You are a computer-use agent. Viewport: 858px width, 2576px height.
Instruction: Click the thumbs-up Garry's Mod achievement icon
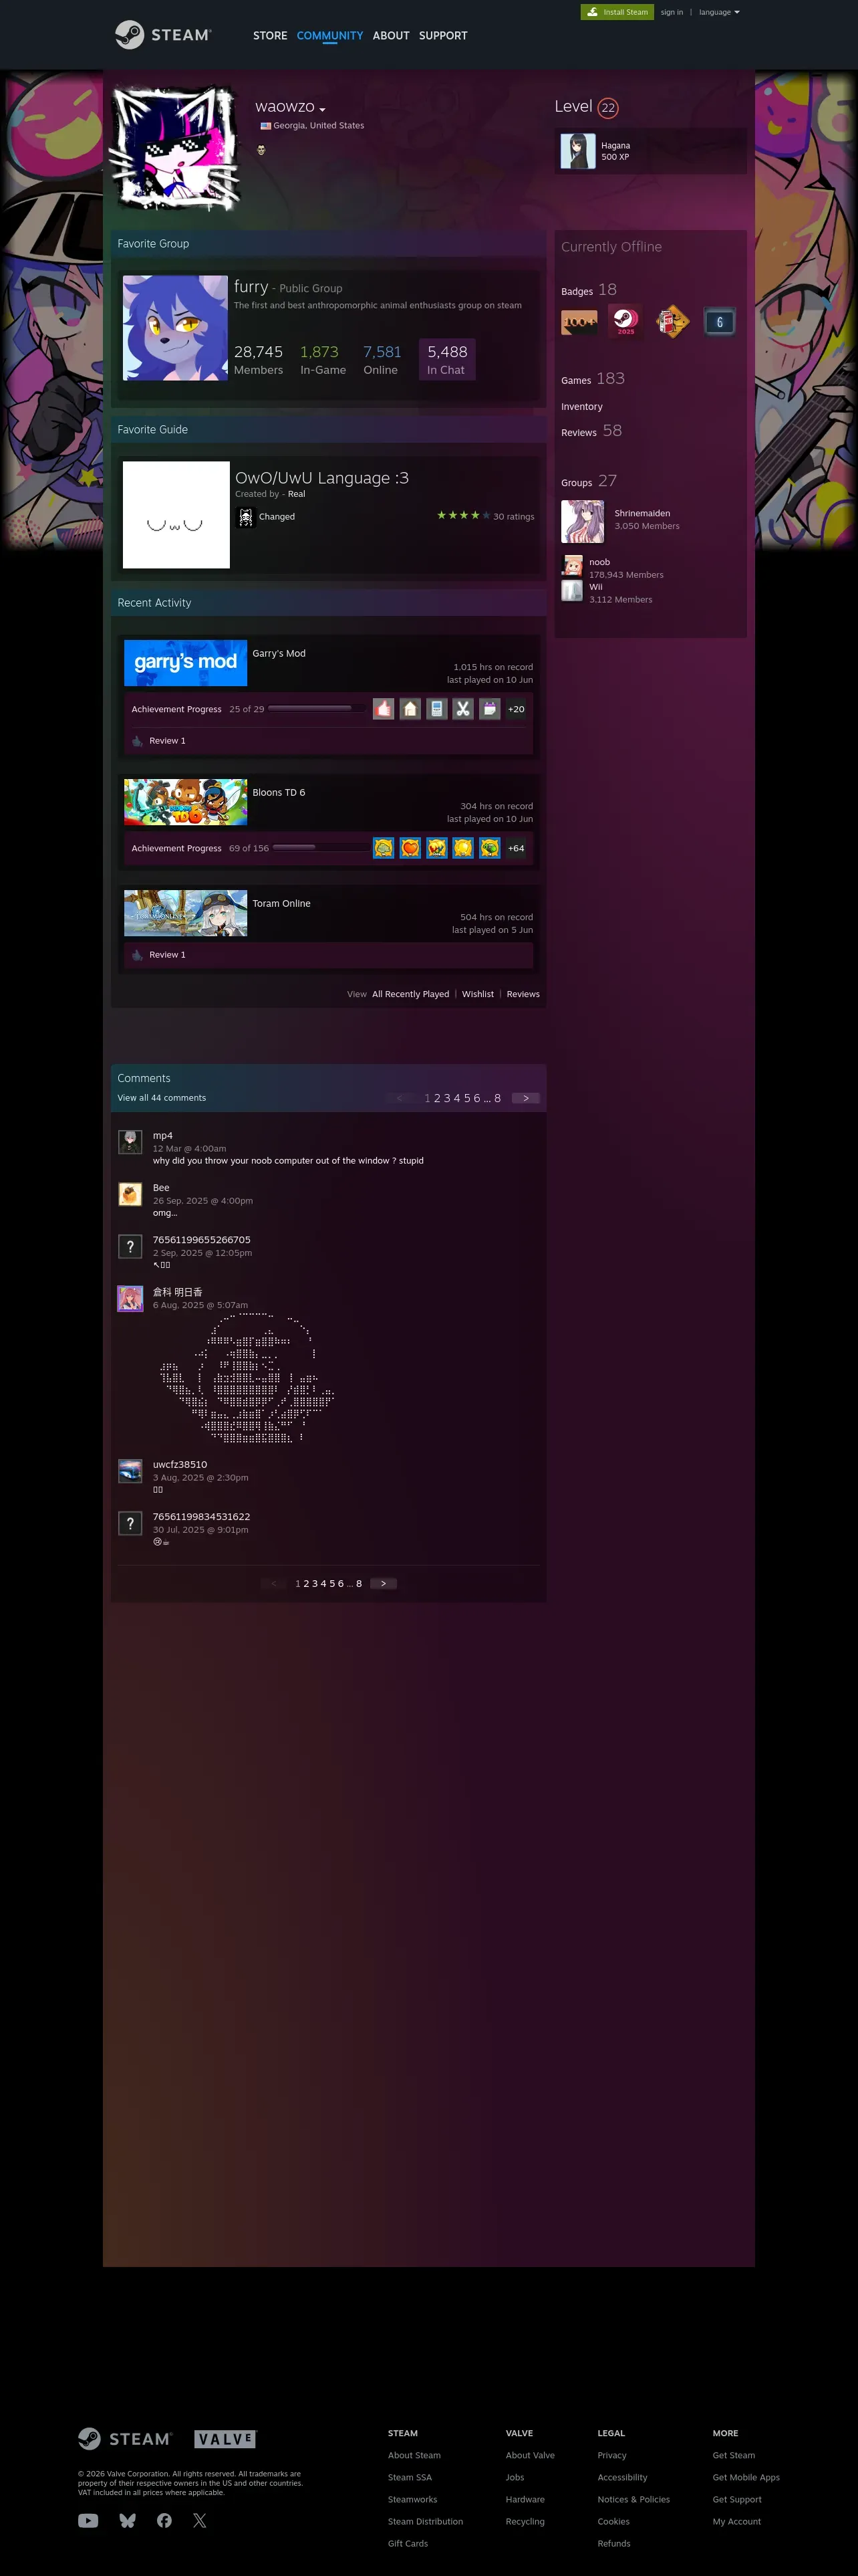click(x=384, y=709)
